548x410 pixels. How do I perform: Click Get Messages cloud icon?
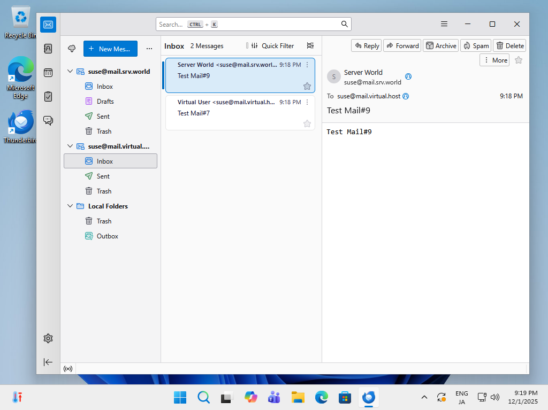point(72,49)
